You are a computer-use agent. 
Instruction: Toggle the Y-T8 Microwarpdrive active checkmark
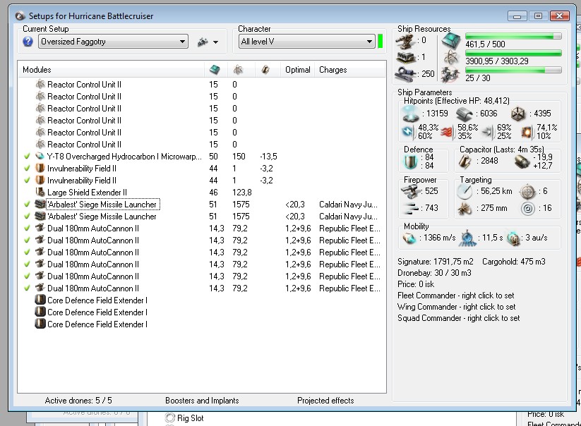coord(27,157)
